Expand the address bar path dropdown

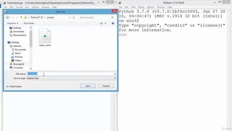coord(70,17)
